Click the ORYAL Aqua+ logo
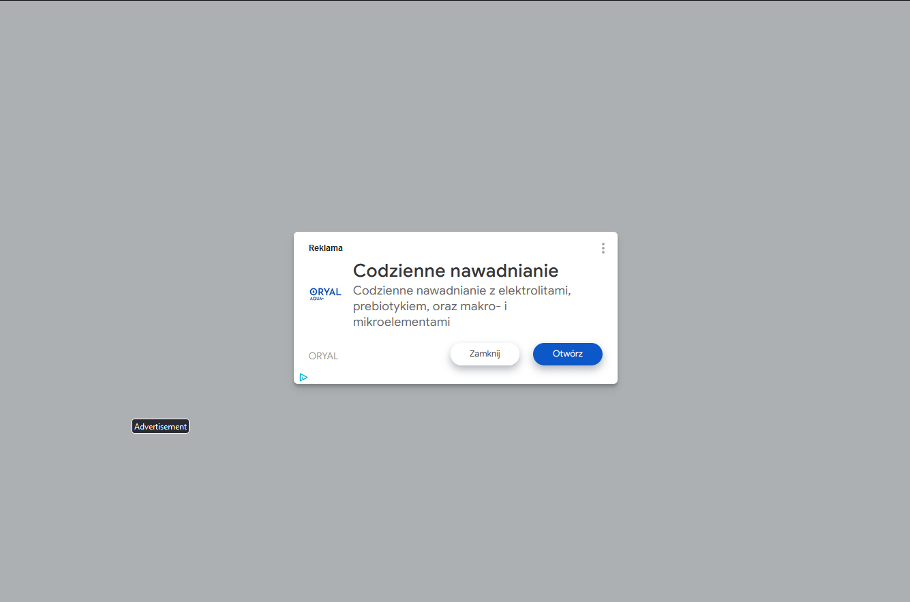The height and width of the screenshot is (602, 910). click(x=325, y=294)
